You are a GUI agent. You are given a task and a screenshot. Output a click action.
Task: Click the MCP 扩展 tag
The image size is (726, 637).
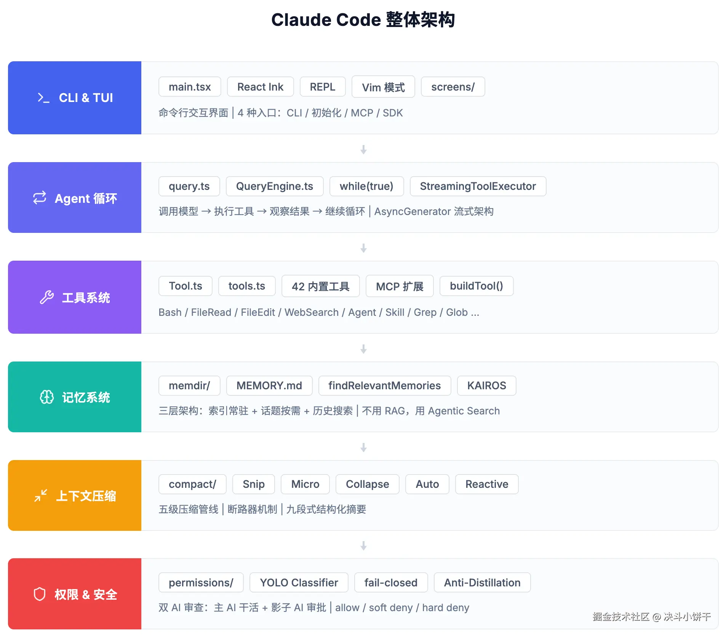point(400,286)
